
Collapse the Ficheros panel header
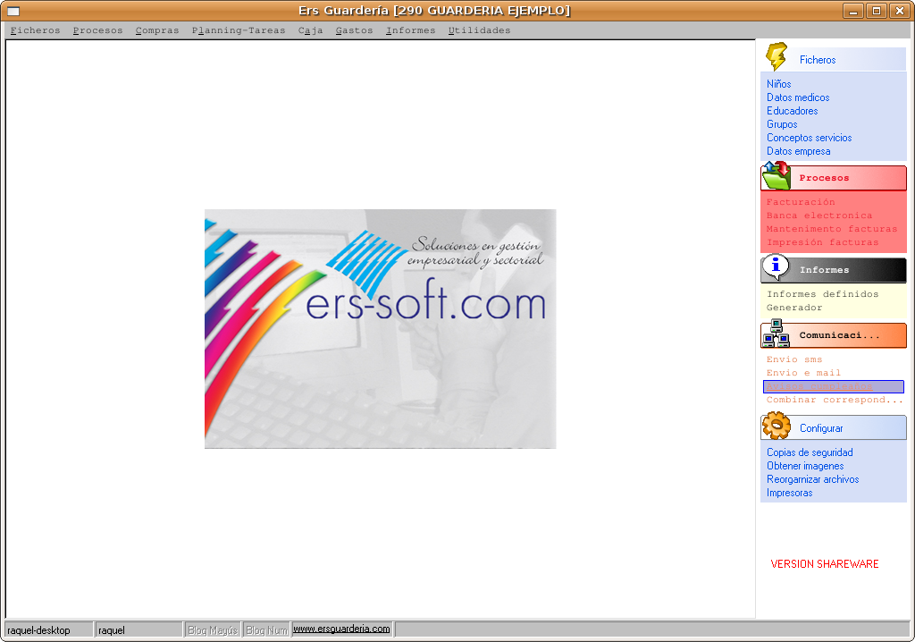click(x=834, y=60)
